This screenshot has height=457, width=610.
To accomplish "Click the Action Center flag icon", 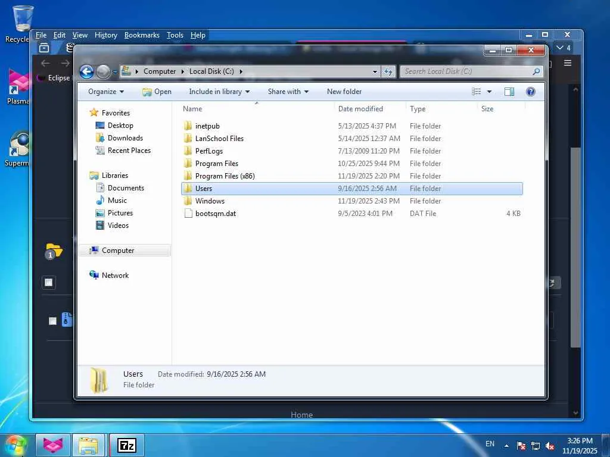I will pyautogui.click(x=521, y=446).
